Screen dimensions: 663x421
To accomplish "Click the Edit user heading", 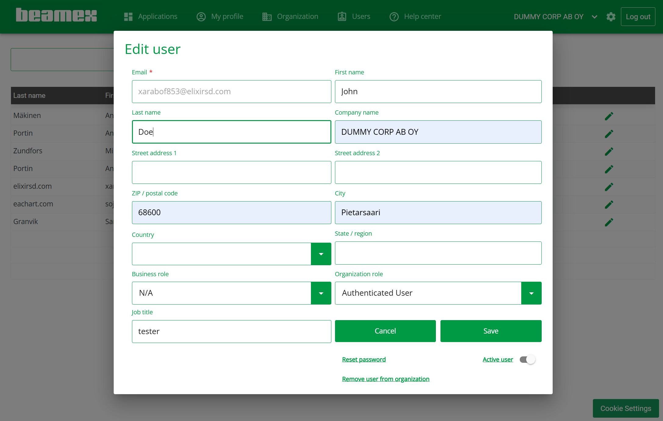I will coord(153,49).
